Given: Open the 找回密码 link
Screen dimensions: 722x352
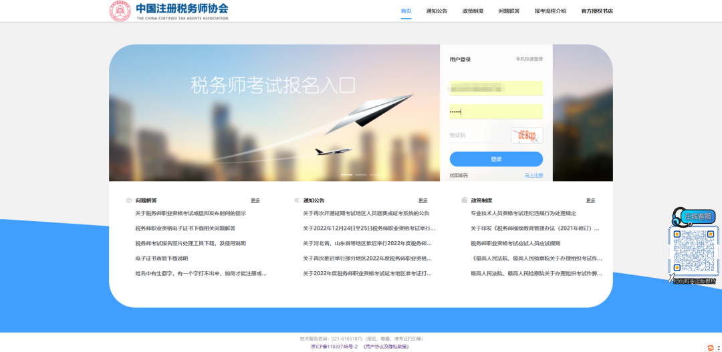Looking at the screenshot, I should tap(459, 175).
